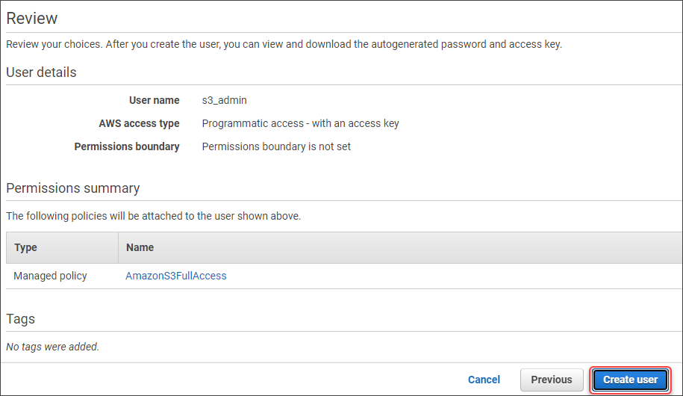Cancel the user creation
Screen dimensions: 683x396
[x=484, y=380]
